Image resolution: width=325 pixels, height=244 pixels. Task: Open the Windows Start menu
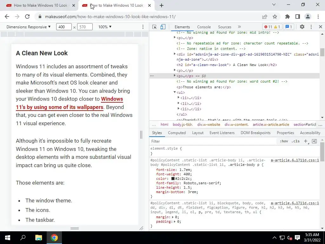(x=8, y=238)
